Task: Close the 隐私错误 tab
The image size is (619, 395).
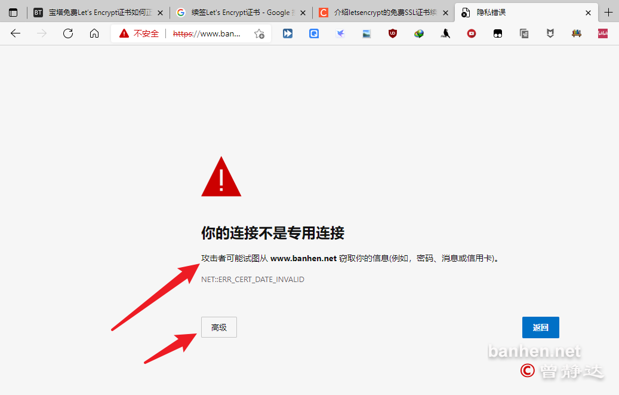Action: click(x=588, y=13)
